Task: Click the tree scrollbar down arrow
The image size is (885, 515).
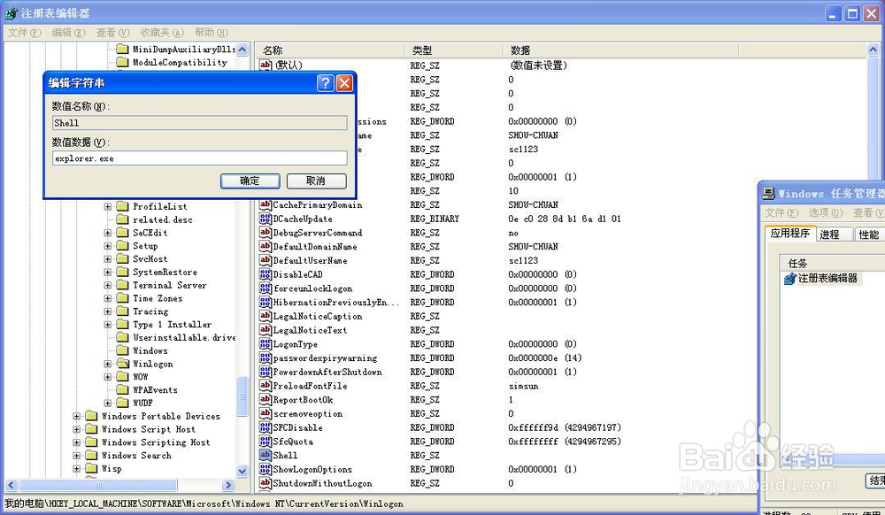Action: point(242,471)
